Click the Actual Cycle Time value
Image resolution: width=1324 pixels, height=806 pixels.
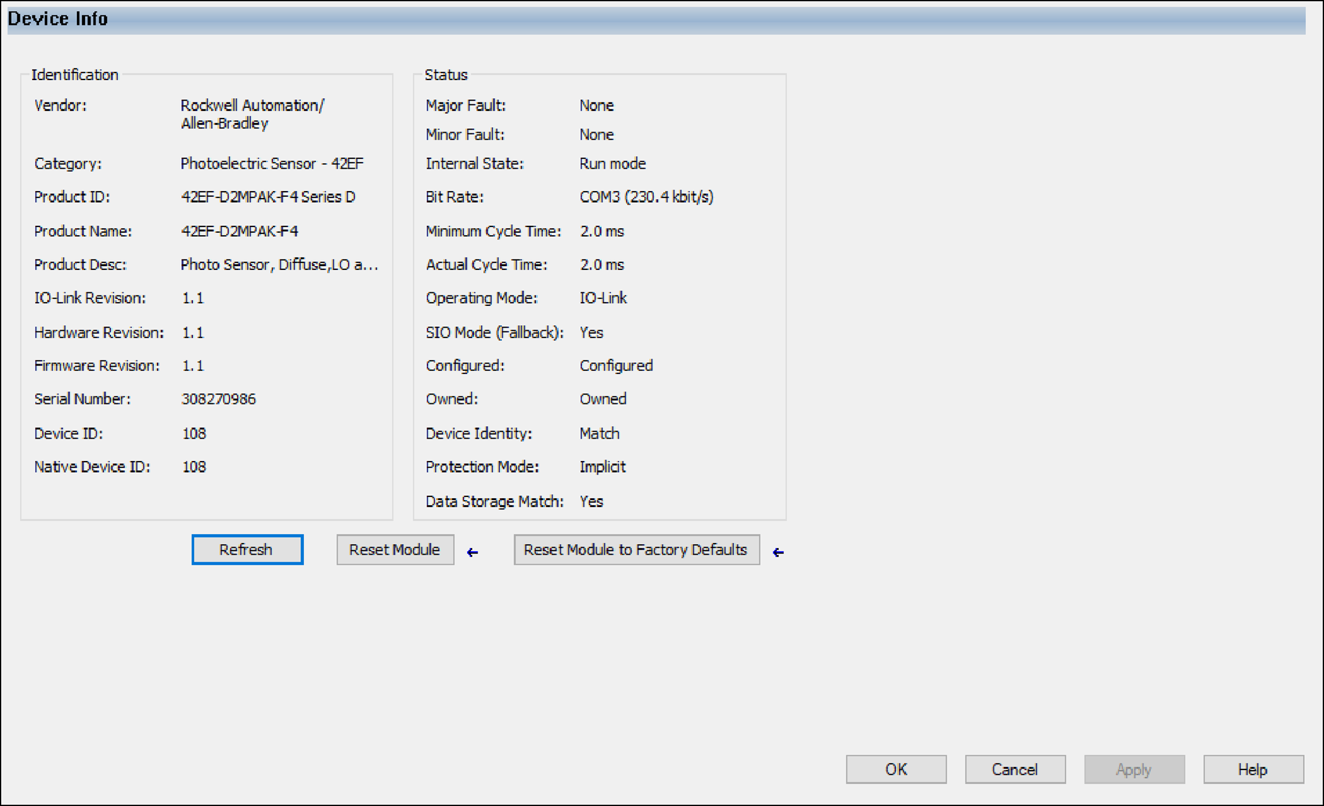pos(602,264)
